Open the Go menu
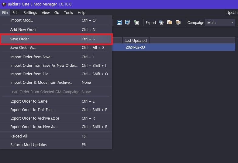The height and width of the screenshot is (163, 238). click(x=57, y=12)
